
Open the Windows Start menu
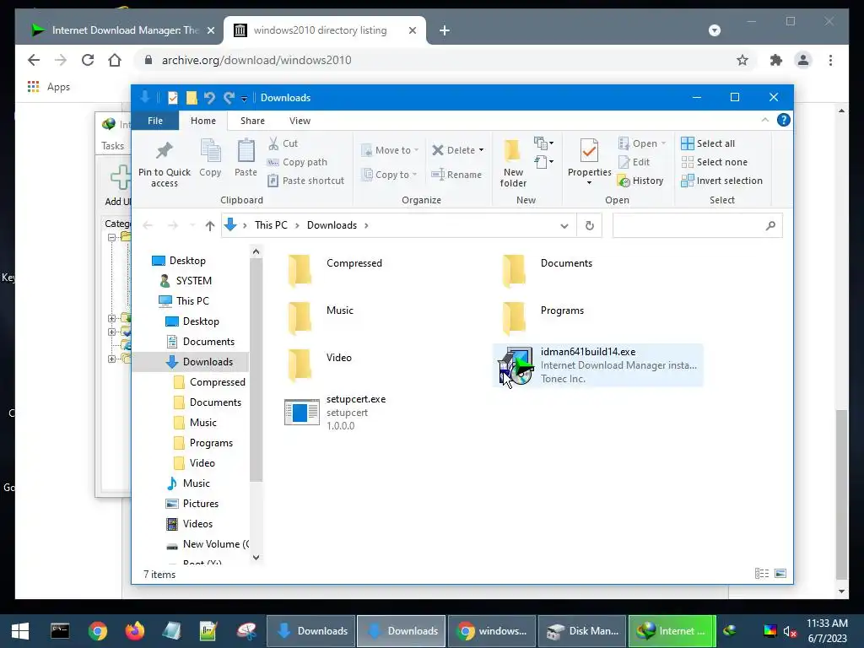coord(20,631)
